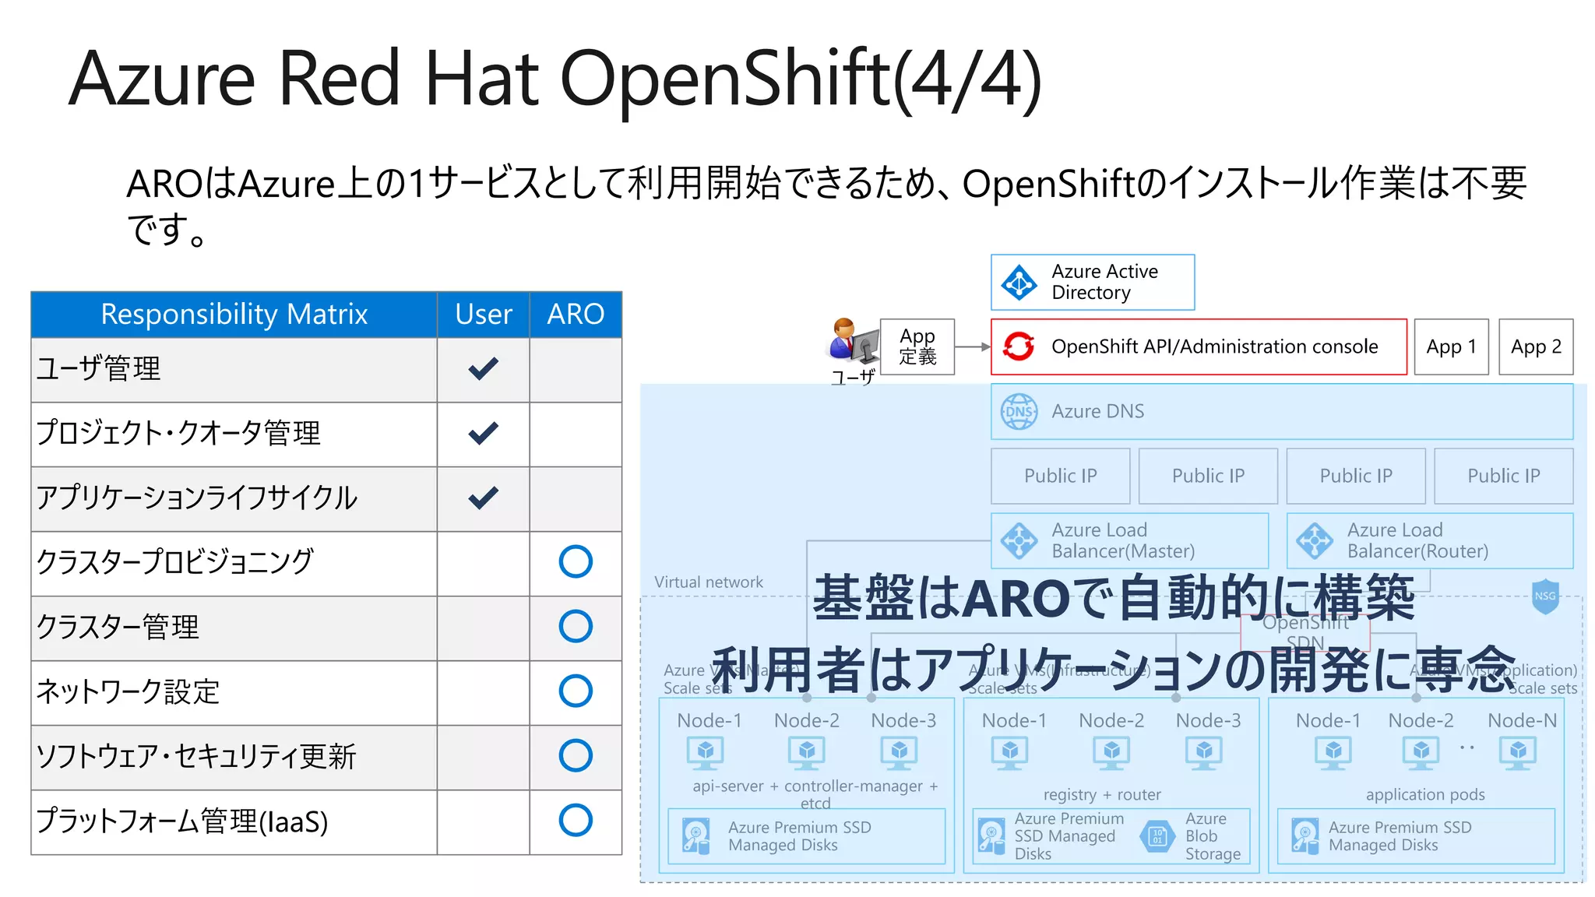Click the User column header

click(484, 315)
